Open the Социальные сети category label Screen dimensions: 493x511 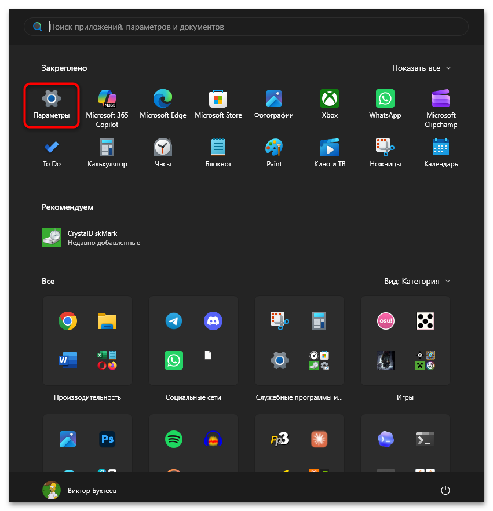(193, 397)
